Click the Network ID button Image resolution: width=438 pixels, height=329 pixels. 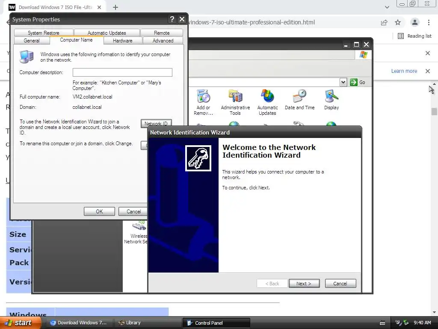156,123
